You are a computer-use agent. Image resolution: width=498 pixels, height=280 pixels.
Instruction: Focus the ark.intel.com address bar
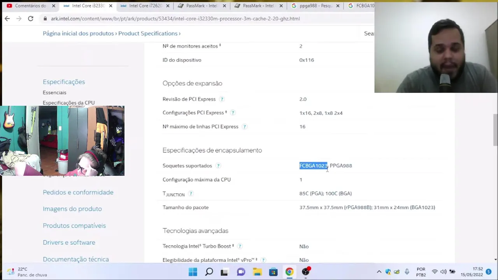click(x=175, y=18)
